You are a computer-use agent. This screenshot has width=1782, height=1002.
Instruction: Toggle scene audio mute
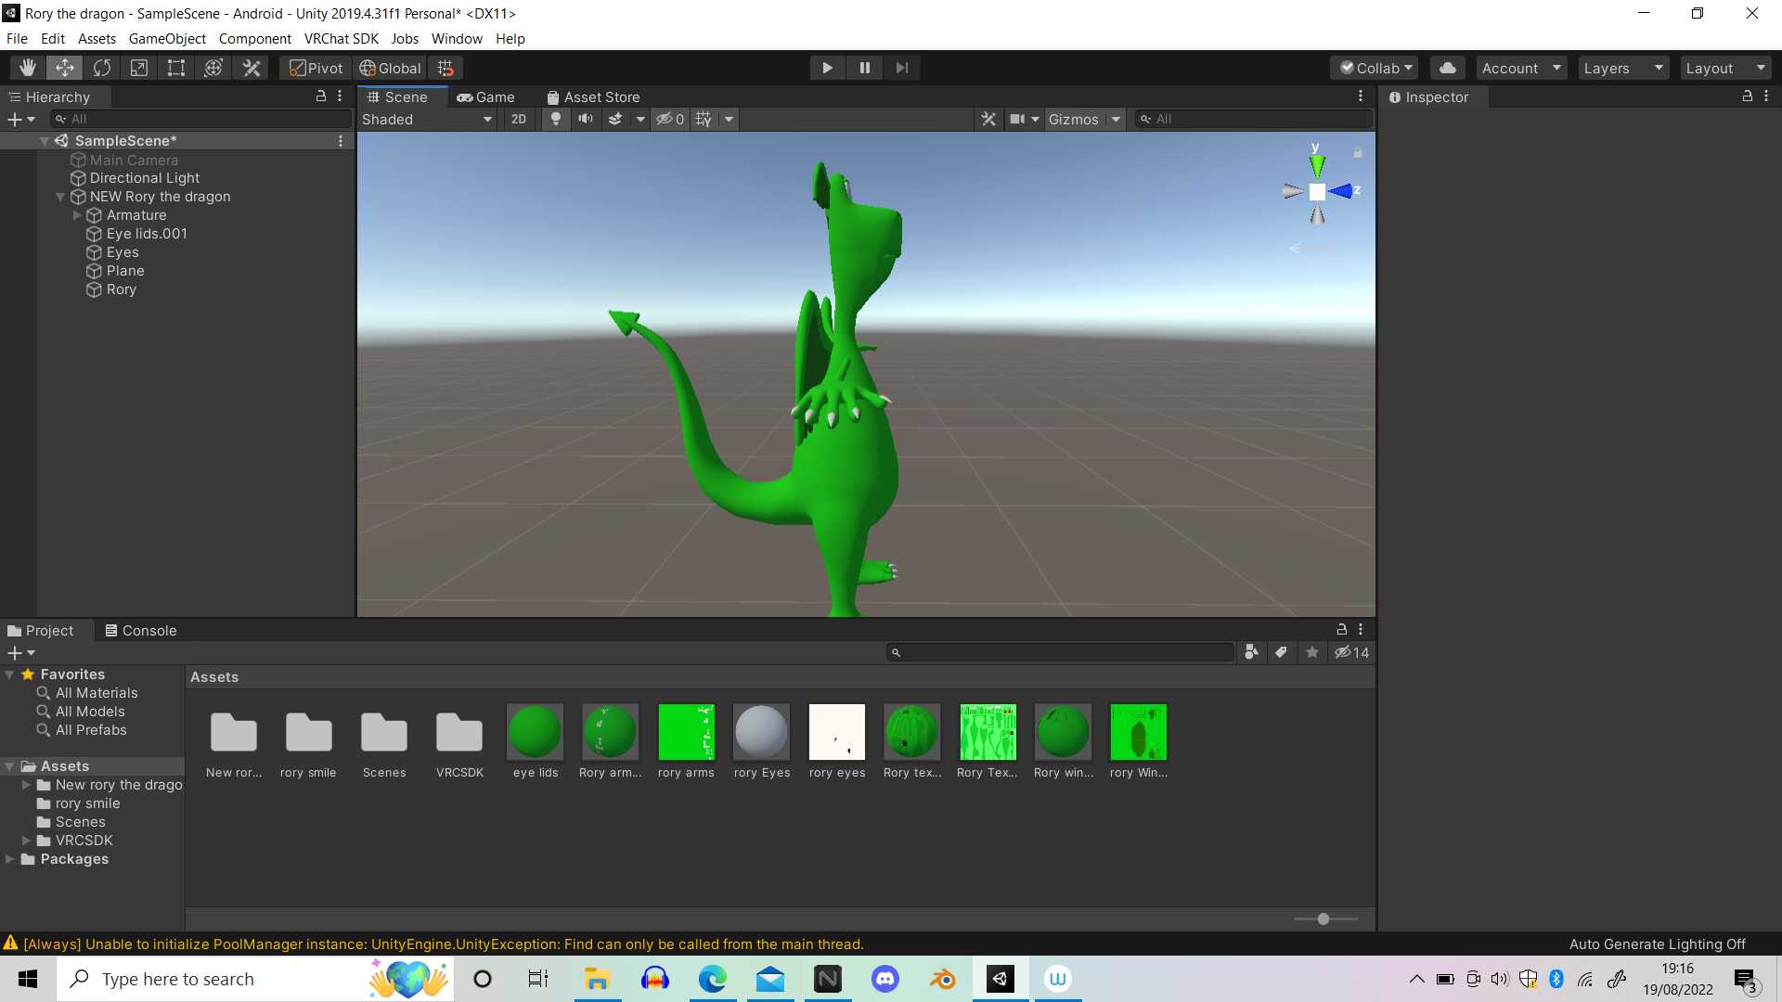coord(585,119)
